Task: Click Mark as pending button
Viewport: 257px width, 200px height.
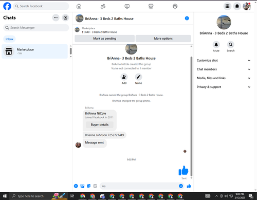Action: click(104, 39)
